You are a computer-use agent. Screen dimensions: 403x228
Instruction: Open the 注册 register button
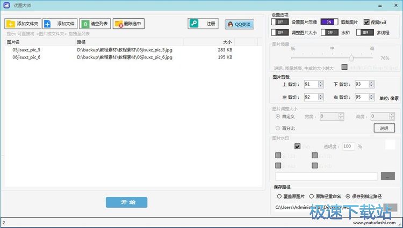coord(203,24)
